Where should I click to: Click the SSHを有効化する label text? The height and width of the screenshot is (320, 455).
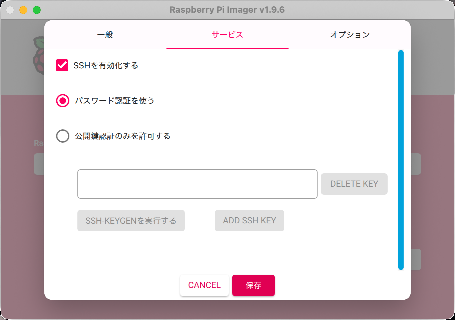(x=105, y=65)
